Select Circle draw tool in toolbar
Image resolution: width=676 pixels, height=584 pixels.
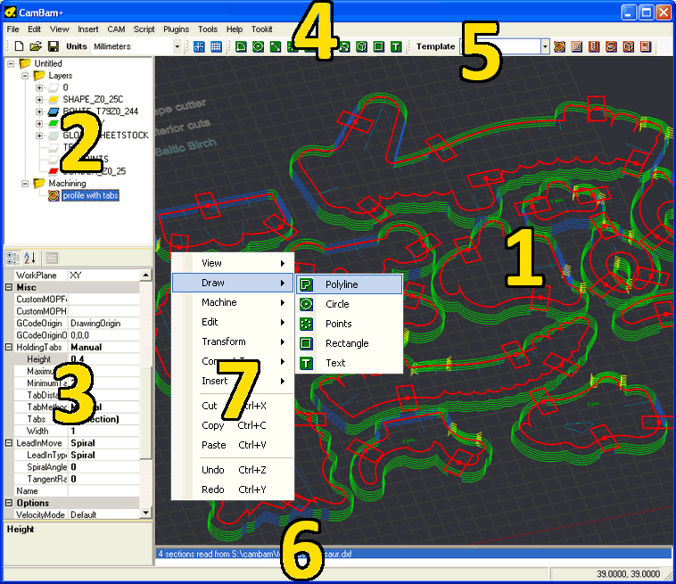pos(259,46)
